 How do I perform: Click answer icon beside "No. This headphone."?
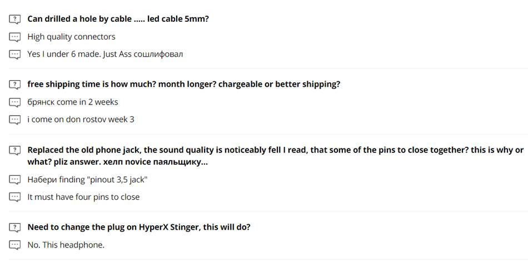pos(14,245)
